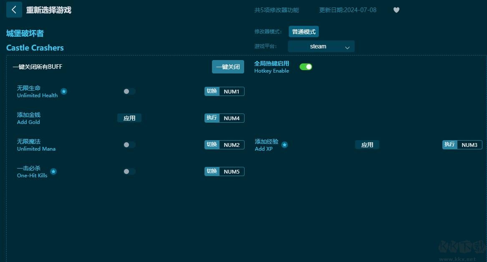Click the 一键关闭所有BUFF label
The image size is (487, 262).
point(38,67)
